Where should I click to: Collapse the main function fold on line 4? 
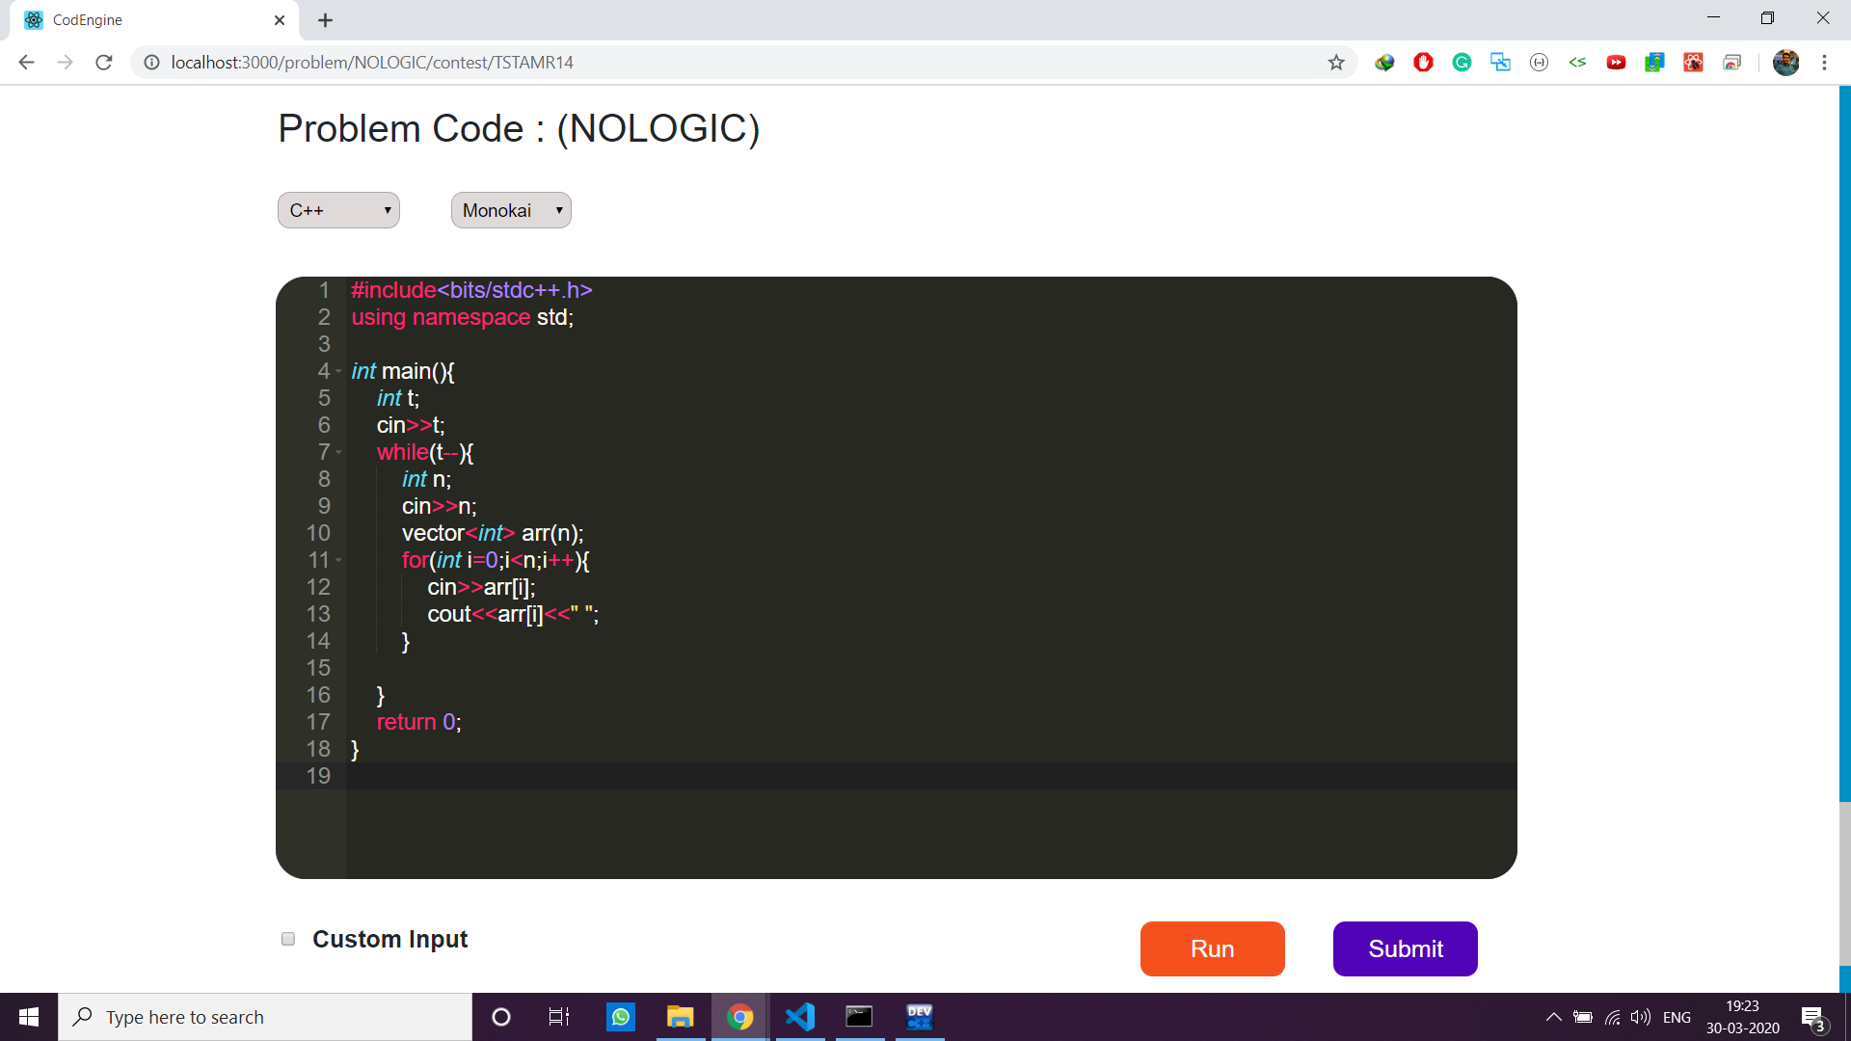pyautogui.click(x=338, y=371)
